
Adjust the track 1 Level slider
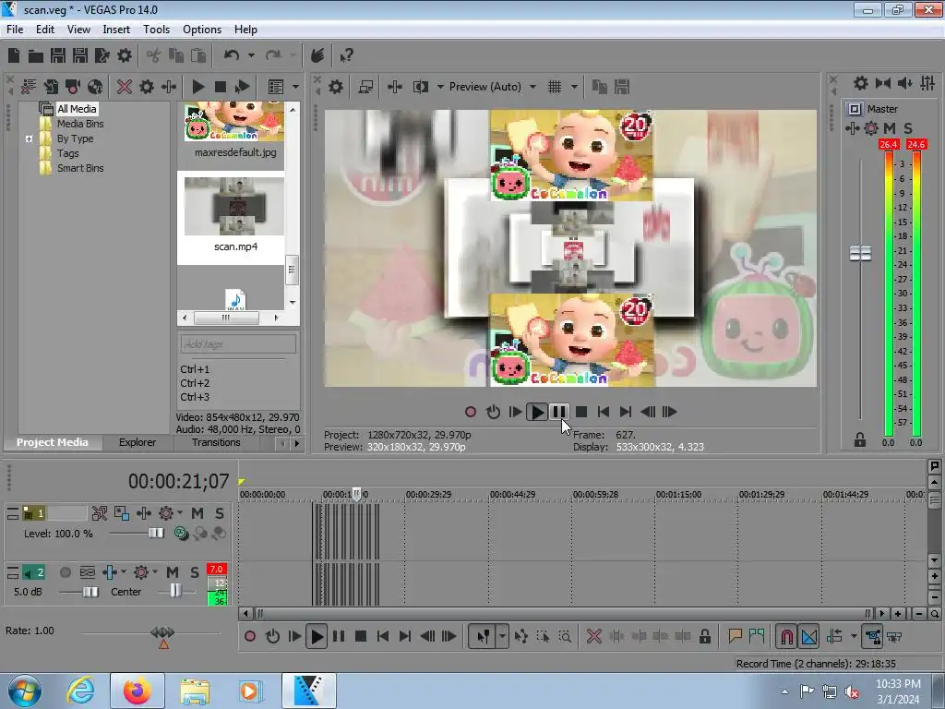[155, 533]
